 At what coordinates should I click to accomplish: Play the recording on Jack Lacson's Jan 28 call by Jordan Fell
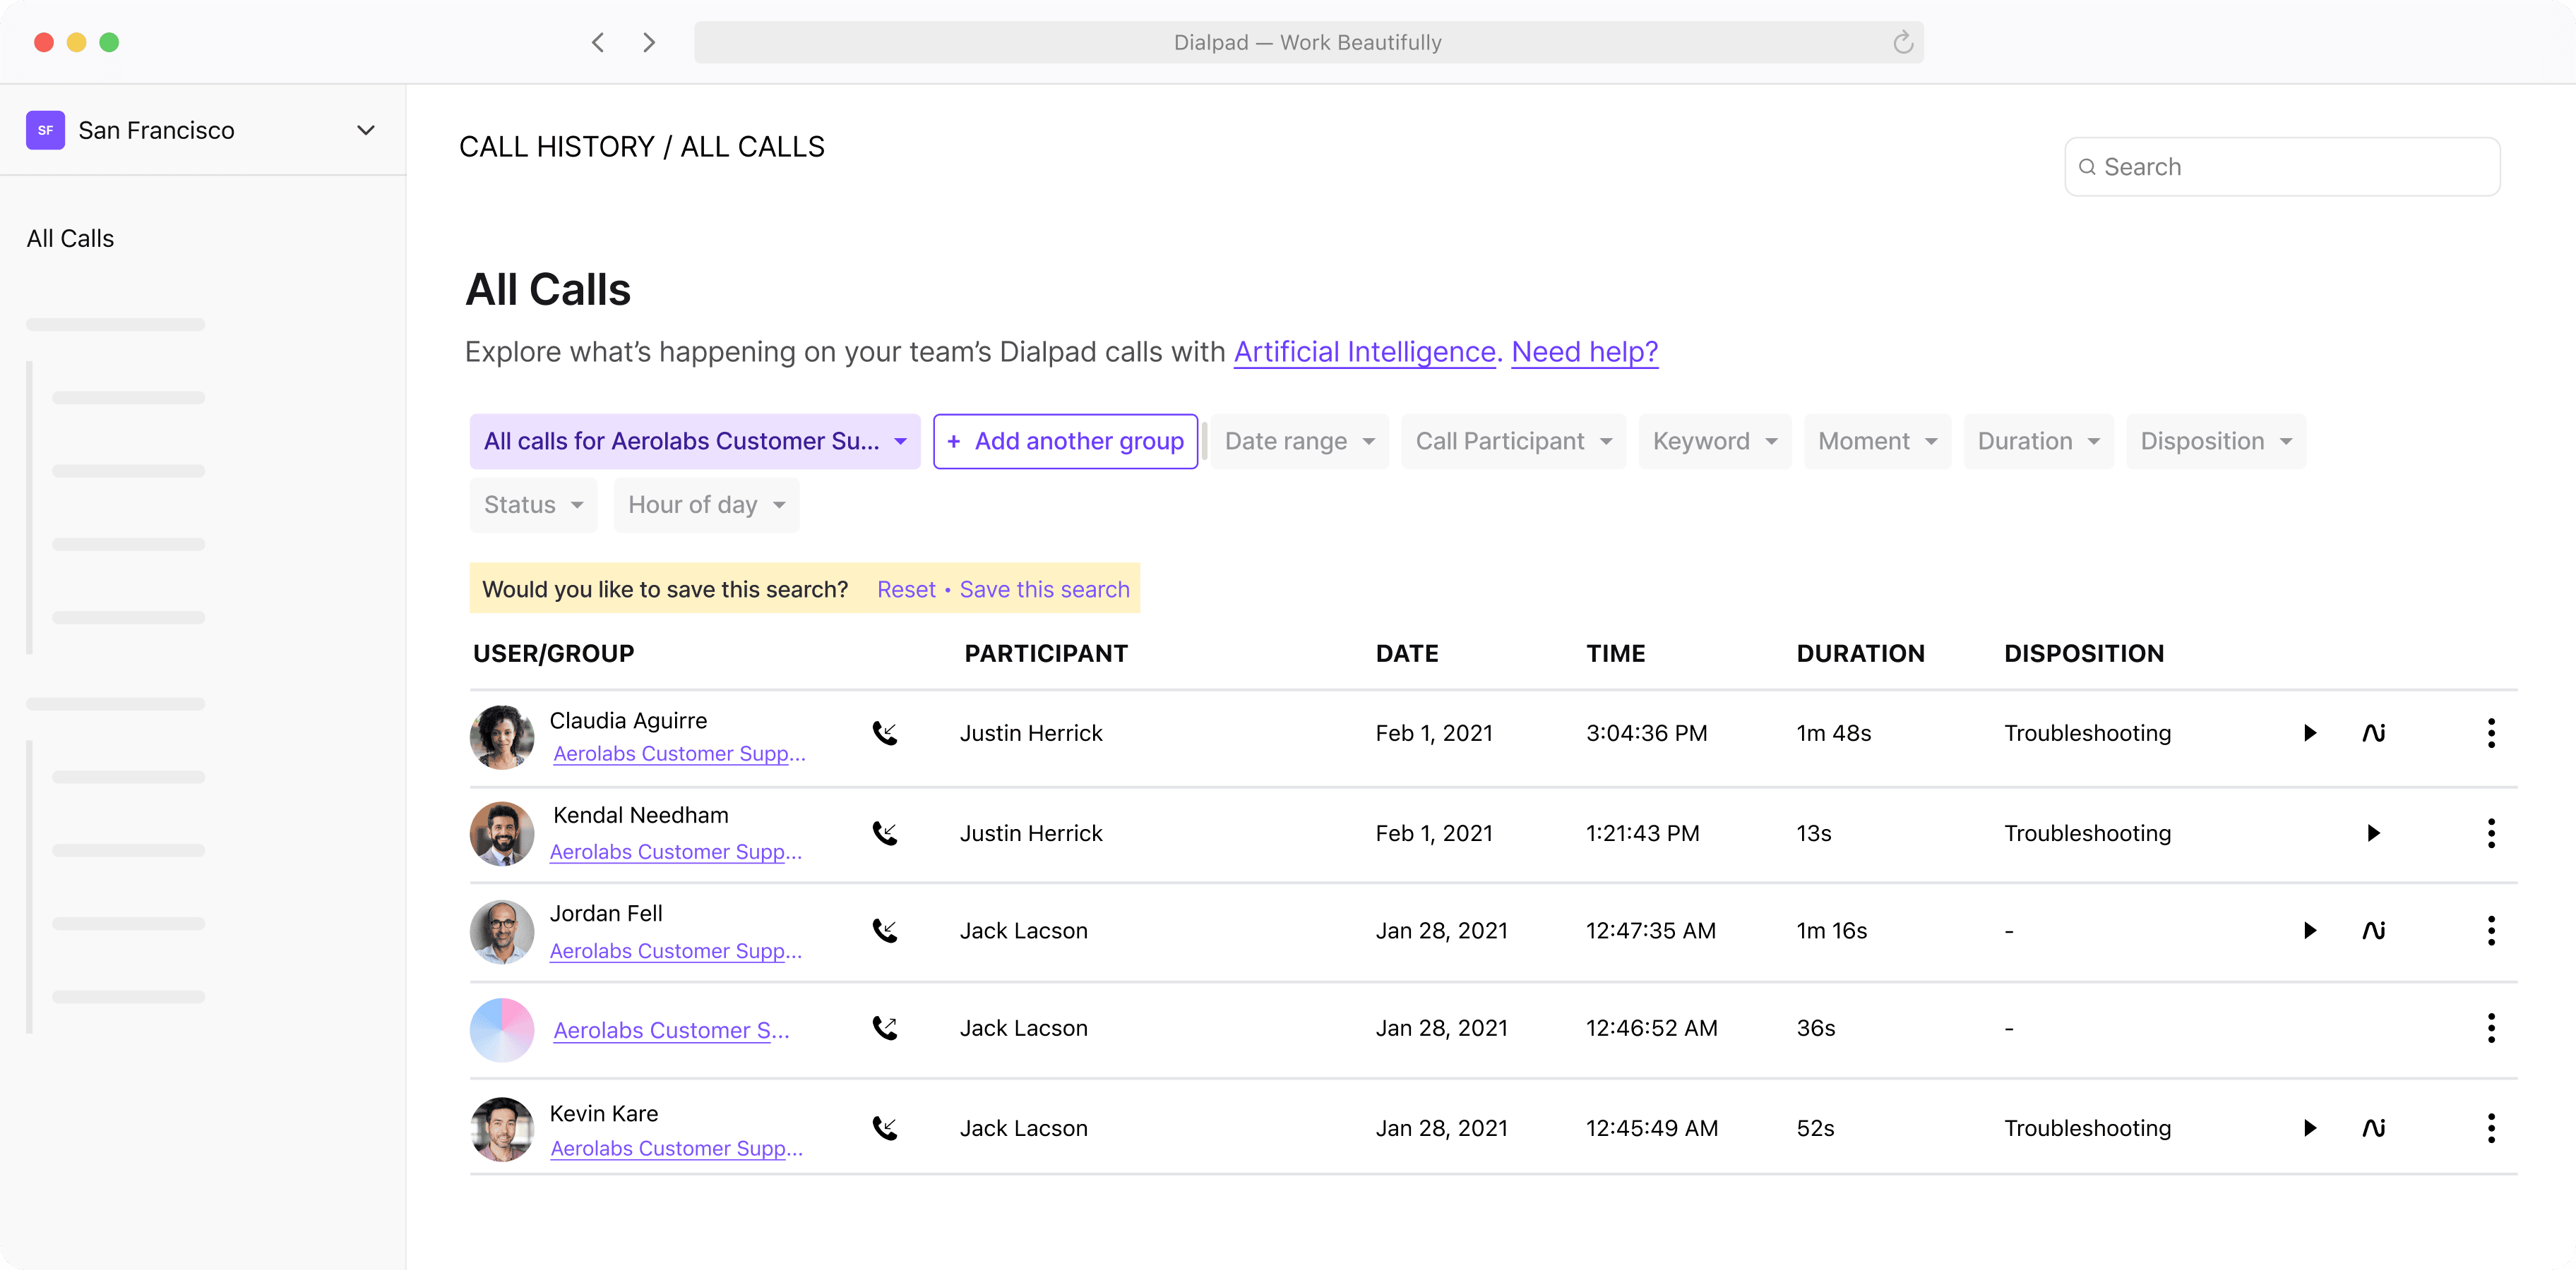(x=2309, y=930)
